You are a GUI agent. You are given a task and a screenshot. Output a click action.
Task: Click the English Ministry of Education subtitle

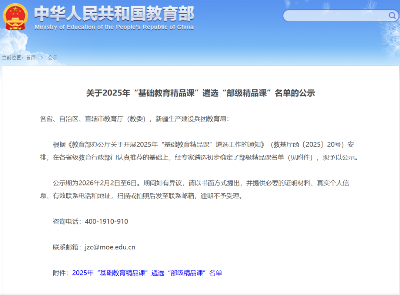pyautogui.click(x=114, y=27)
